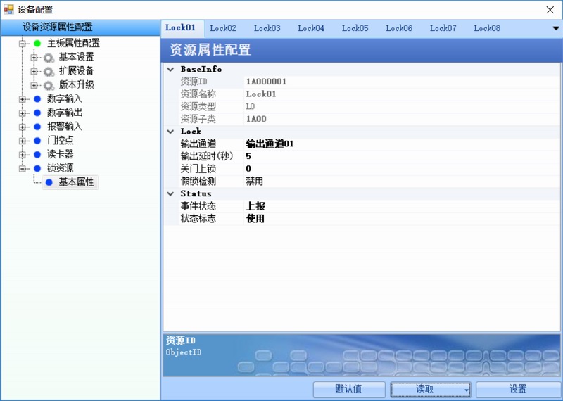Switch to the Lock03 tab

pyautogui.click(x=267, y=28)
